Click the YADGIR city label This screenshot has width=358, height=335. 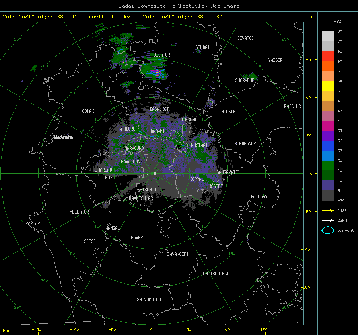[x=275, y=60]
